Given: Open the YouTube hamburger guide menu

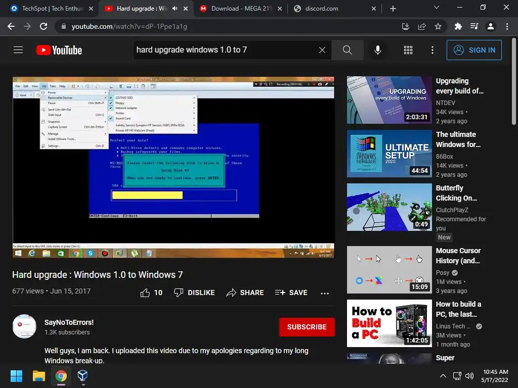Looking at the screenshot, I should 18,50.
